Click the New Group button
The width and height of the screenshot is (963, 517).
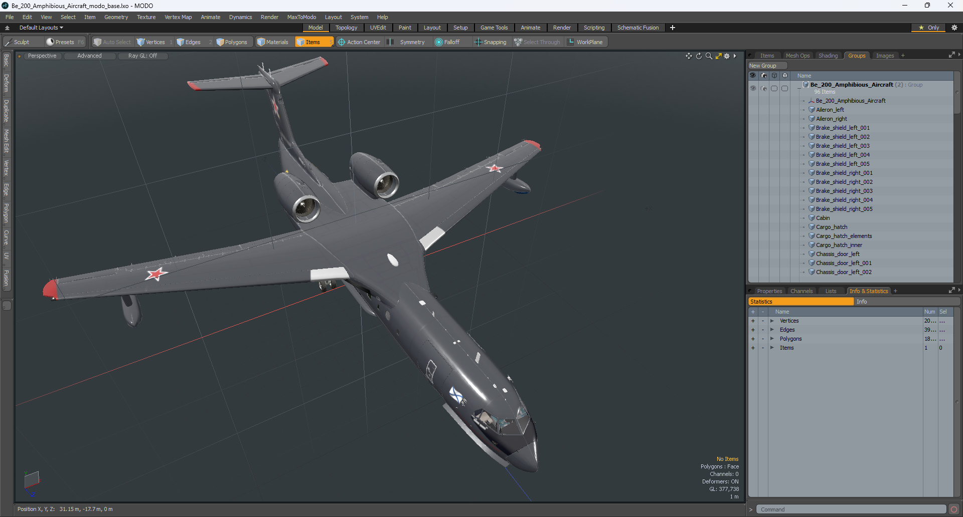767,66
